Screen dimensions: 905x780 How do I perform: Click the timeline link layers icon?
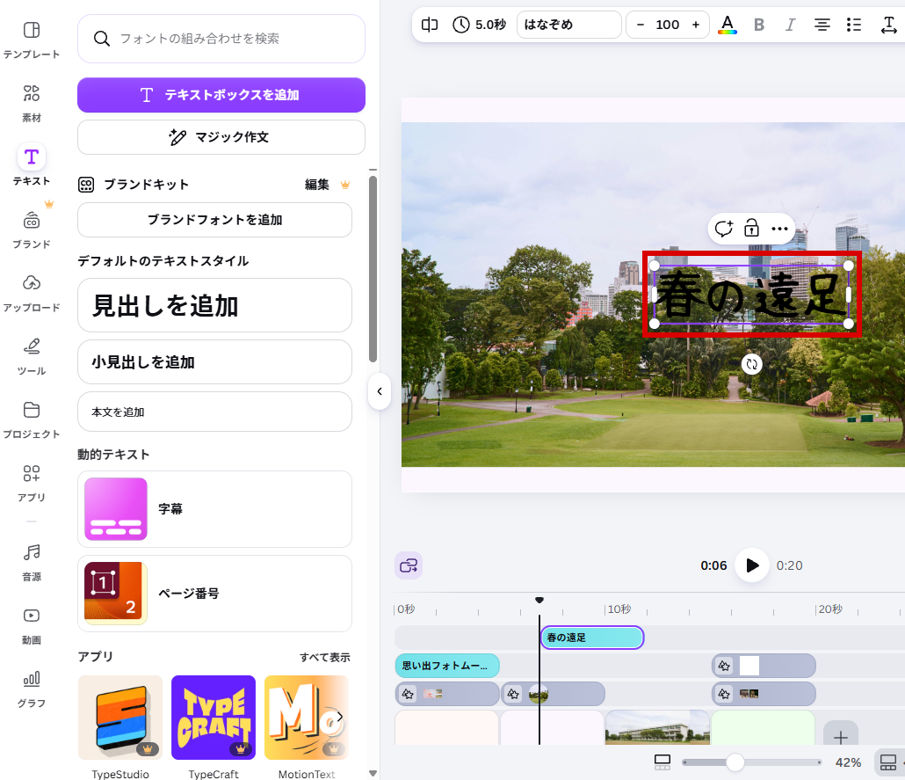click(x=408, y=565)
